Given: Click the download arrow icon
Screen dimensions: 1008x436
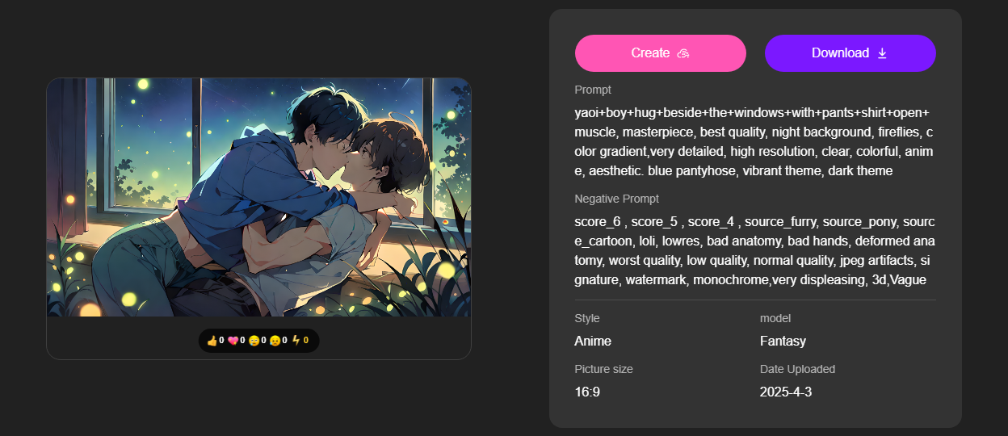Looking at the screenshot, I should tap(882, 53).
